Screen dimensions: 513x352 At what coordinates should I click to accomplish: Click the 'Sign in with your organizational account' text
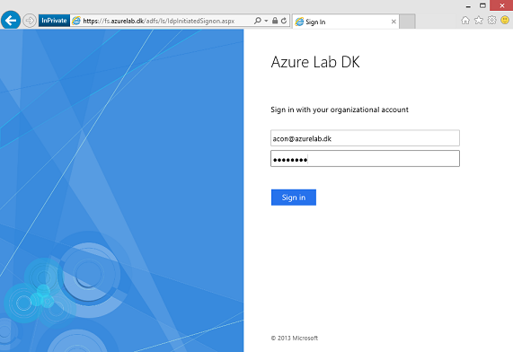tap(340, 110)
